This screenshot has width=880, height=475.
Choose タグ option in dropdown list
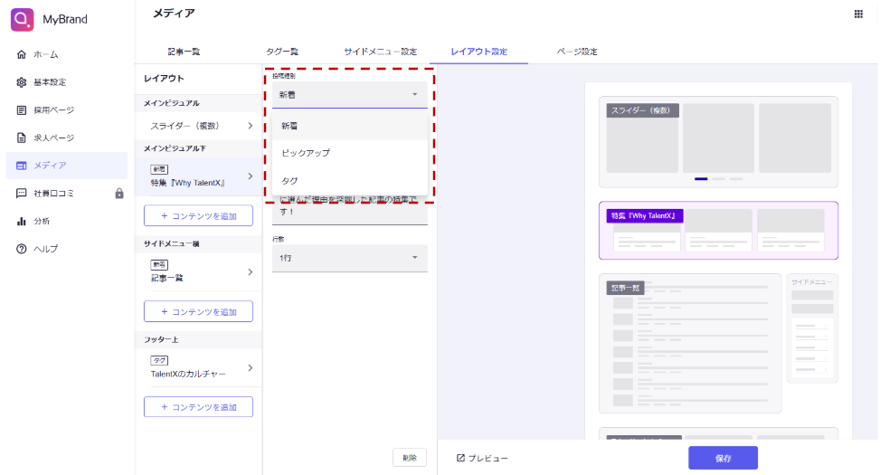[289, 181]
